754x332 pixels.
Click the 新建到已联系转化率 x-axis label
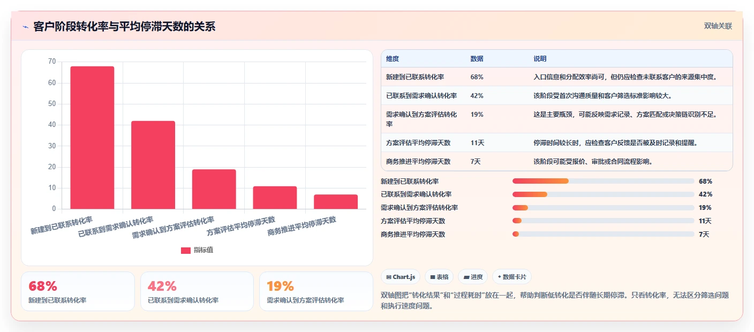(62, 225)
